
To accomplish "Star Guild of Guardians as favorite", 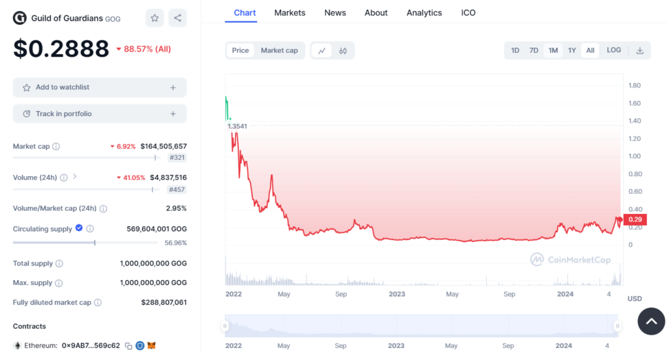I will coord(155,18).
